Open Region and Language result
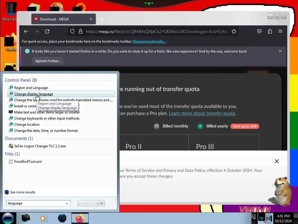This screenshot has width=298, height=224. click(x=31, y=88)
